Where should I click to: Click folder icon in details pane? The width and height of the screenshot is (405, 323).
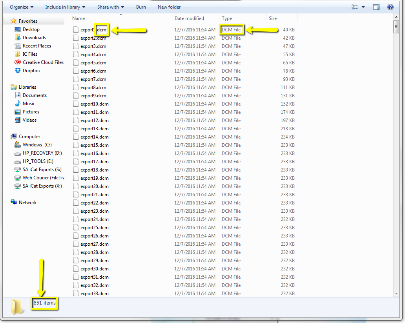click(17, 307)
